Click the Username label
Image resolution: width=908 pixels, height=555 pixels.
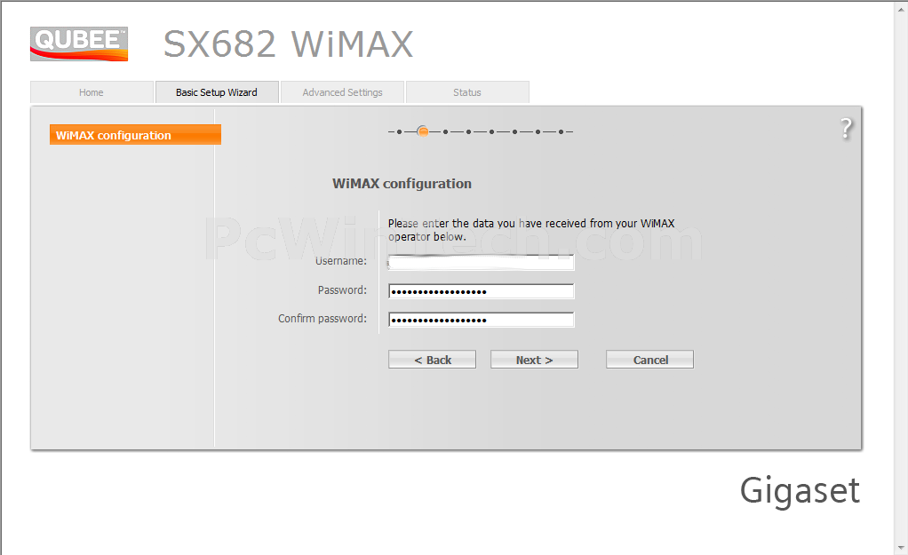[x=341, y=261]
